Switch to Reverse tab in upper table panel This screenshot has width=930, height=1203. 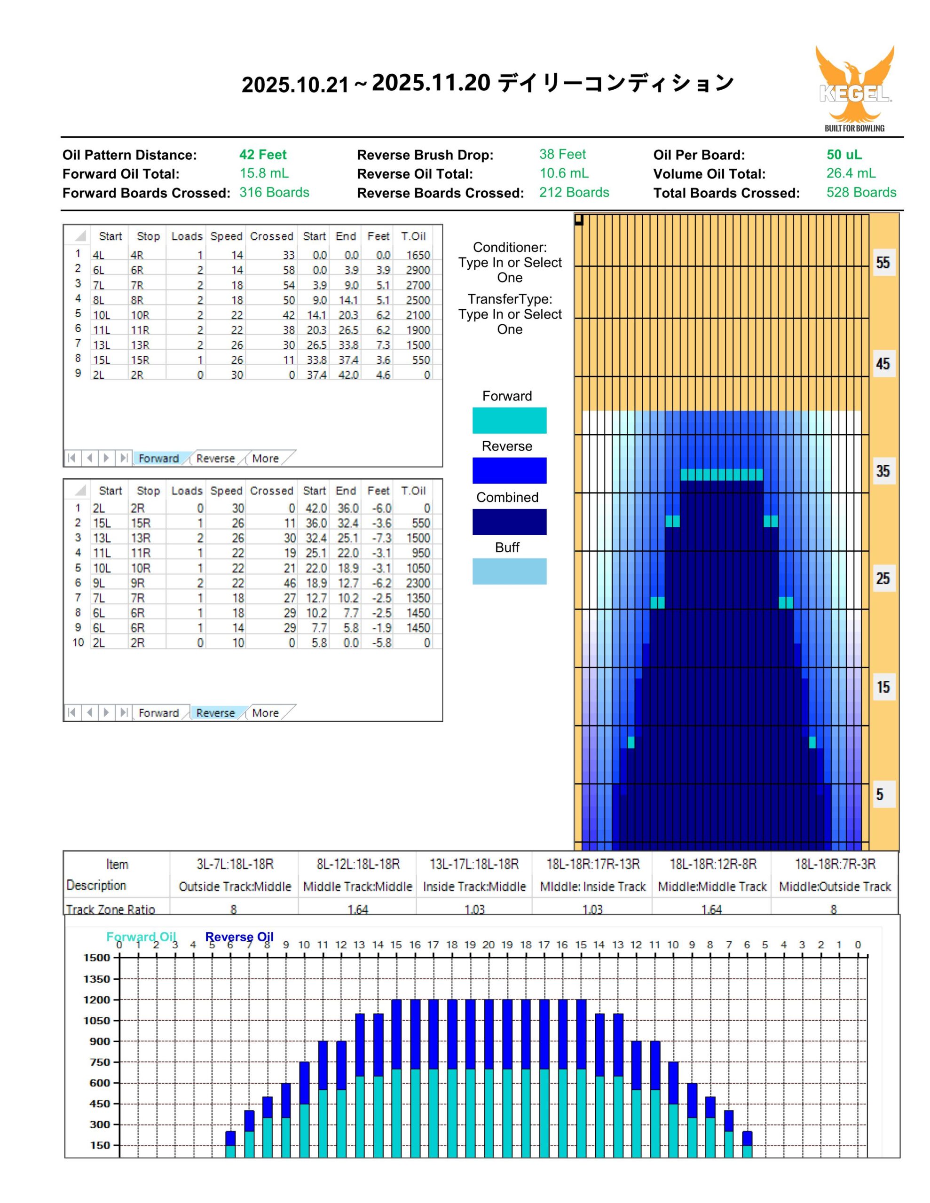215,458
